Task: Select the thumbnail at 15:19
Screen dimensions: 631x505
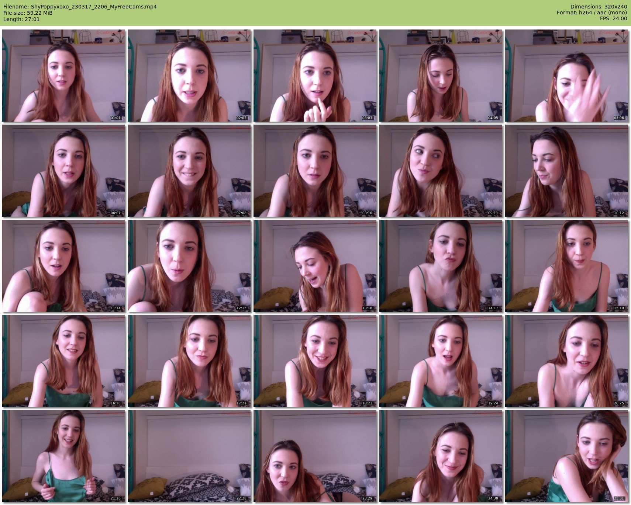Action: pos(567,266)
